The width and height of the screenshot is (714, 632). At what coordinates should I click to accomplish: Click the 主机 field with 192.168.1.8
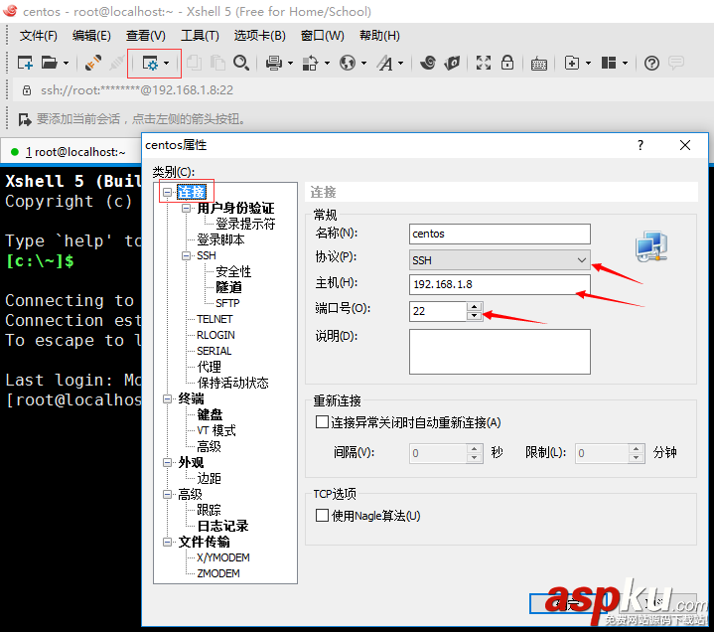coord(500,284)
